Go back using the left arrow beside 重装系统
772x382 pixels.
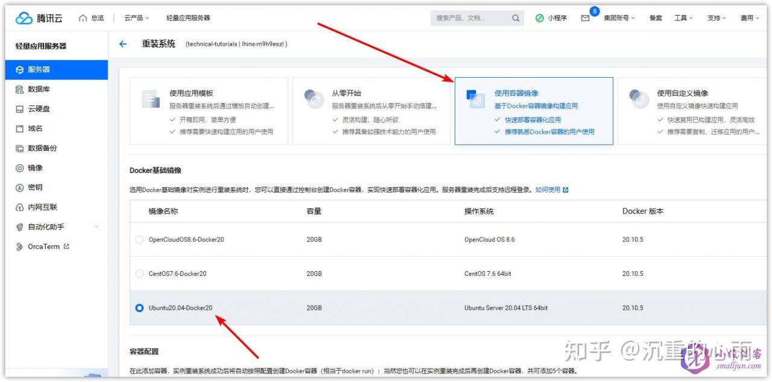click(123, 44)
